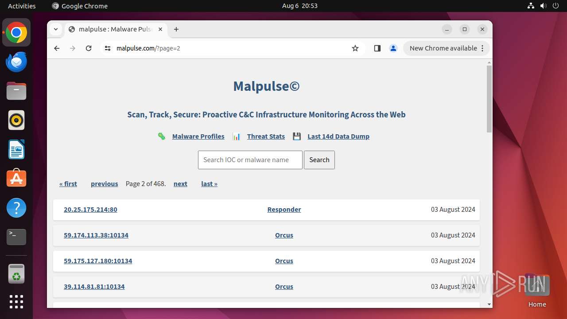This screenshot has height=319, width=567.
Task: Open the volume icon in top bar
Action: [x=544, y=6]
